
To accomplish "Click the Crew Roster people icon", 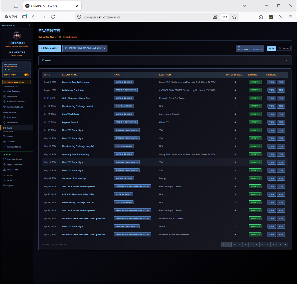I will [4, 117].
